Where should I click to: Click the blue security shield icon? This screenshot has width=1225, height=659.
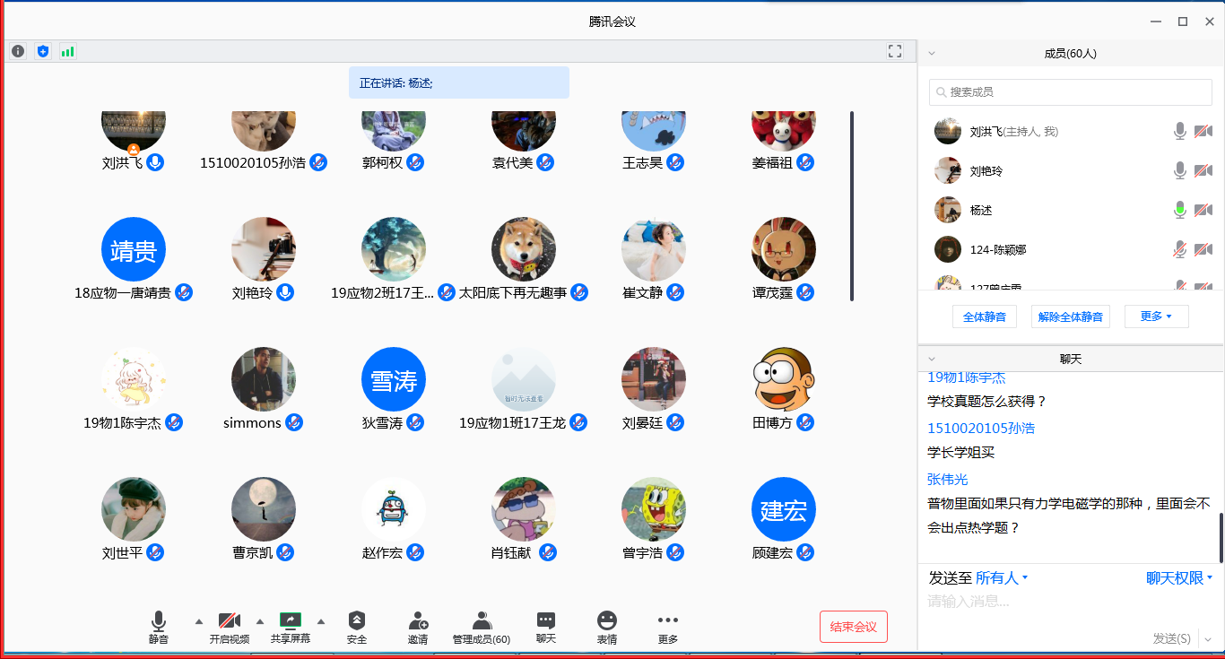43,51
